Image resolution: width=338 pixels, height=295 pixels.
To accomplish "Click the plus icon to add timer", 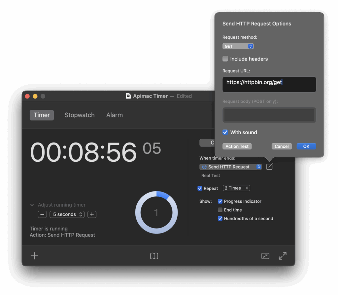I will coord(34,256).
